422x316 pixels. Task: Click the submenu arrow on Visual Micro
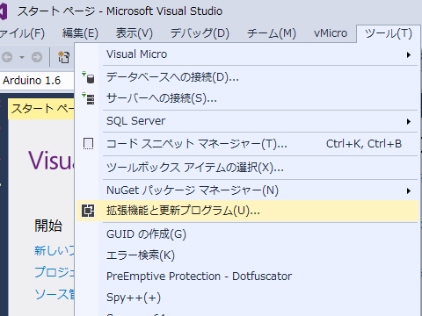click(409, 54)
